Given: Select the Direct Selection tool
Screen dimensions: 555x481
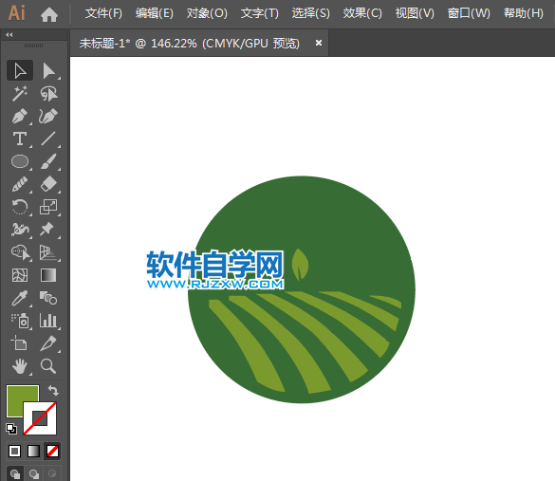Looking at the screenshot, I should (x=48, y=70).
